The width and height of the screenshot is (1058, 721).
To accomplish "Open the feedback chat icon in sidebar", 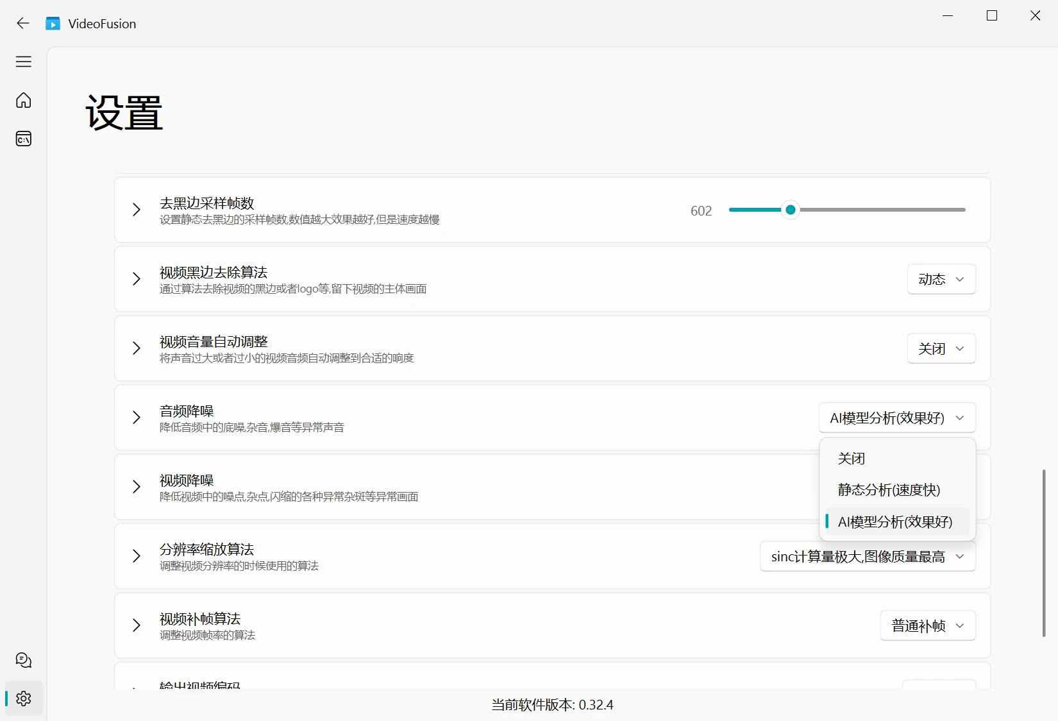I will [x=24, y=660].
